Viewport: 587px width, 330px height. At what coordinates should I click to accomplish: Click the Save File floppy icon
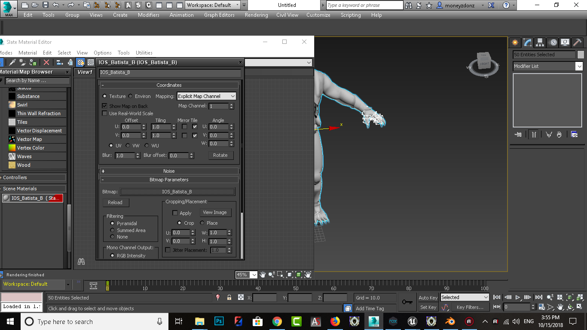pyautogui.click(x=46, y=5)
